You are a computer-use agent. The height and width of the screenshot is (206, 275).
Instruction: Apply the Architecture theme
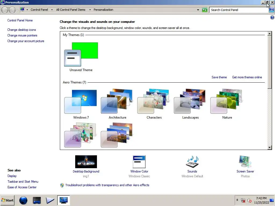click(117, 101)
